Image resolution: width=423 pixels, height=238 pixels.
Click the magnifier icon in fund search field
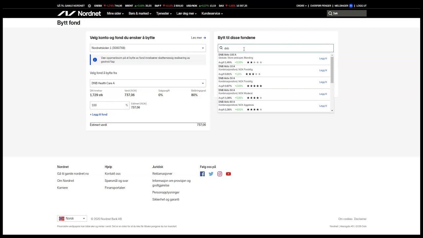[221, 48]
